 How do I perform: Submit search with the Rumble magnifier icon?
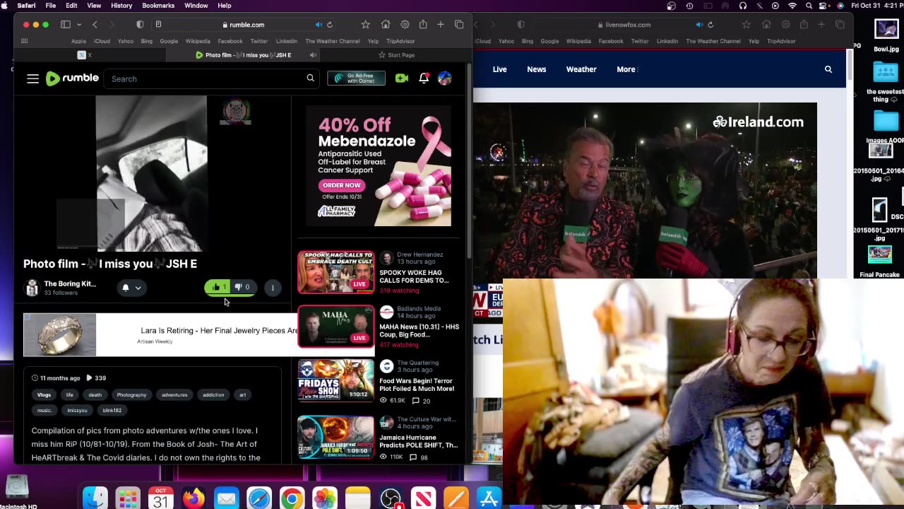click(x=310, y=78)
